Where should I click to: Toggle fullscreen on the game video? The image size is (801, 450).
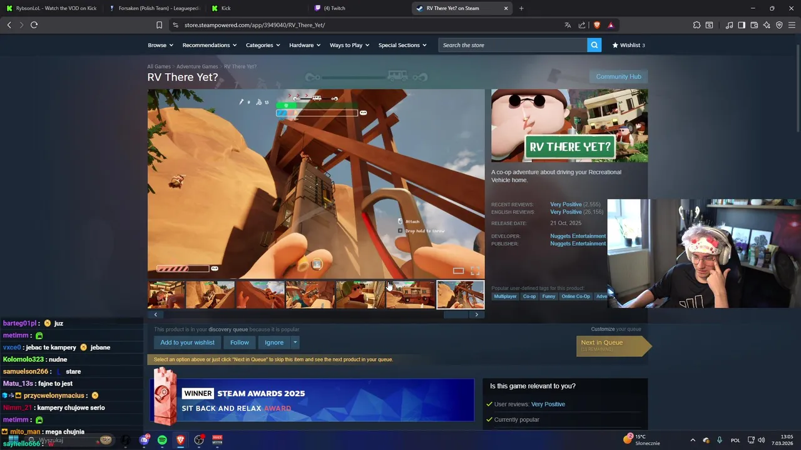click(x=475, y=271)
